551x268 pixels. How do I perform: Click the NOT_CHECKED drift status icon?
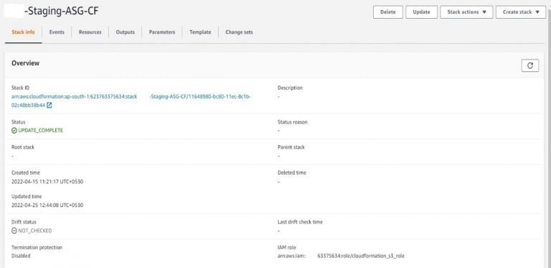pos(14,231)
